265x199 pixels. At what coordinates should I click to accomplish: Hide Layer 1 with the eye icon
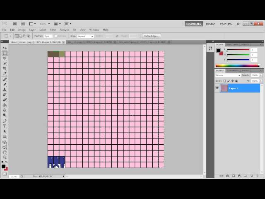coord(217,88)
